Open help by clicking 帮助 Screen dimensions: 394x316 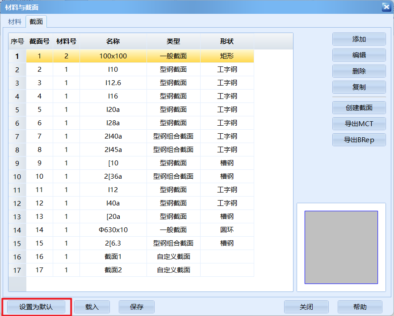(360, 307)
